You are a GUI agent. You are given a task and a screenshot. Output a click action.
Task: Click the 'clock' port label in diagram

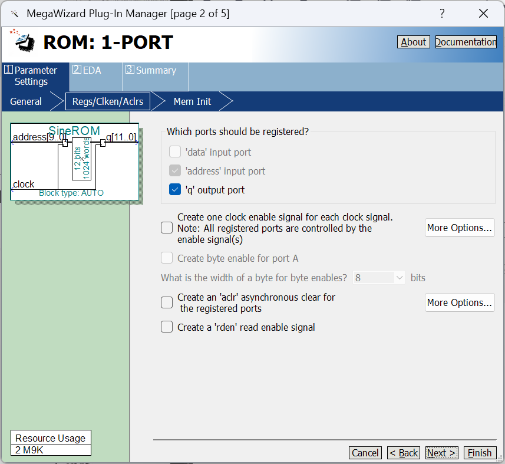(x=24, y=185)
